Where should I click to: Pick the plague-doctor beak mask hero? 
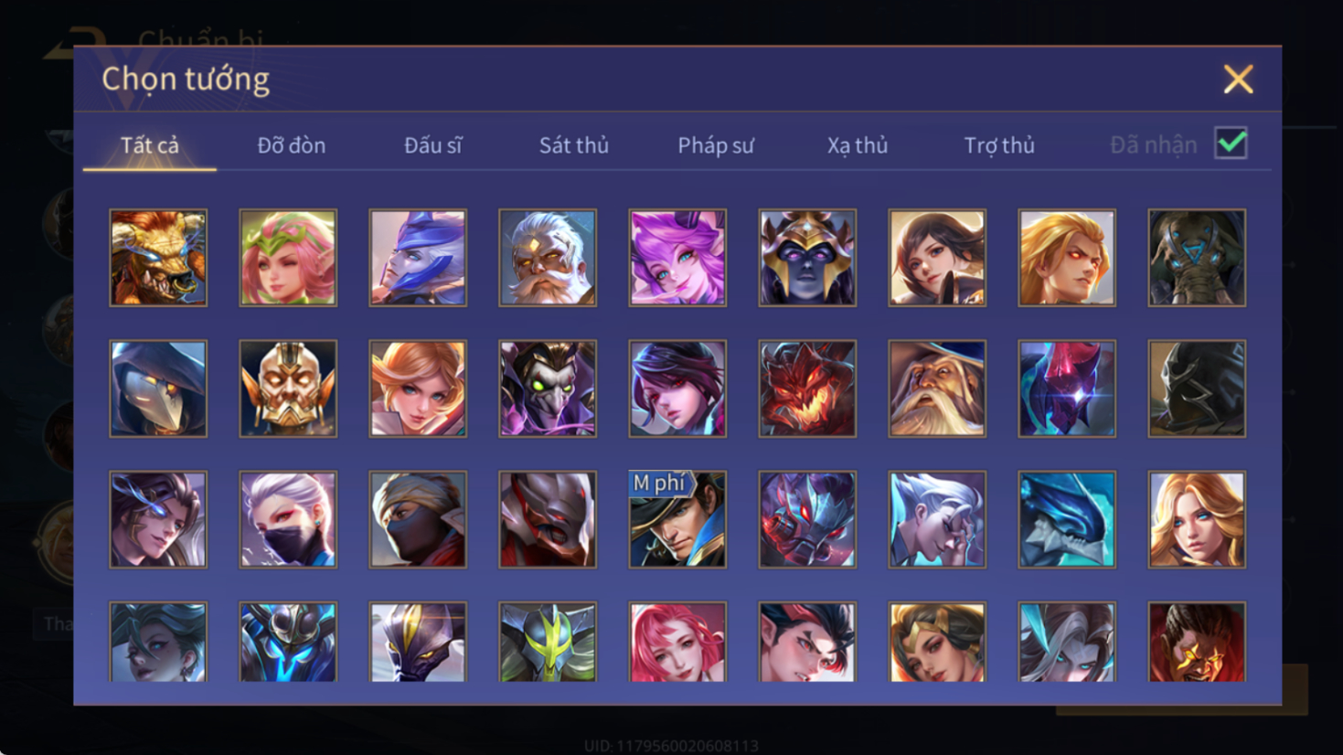click(158, 388)
